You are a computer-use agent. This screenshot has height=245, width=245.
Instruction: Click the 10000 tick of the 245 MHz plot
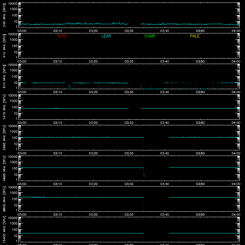click(x=13, y=4)
